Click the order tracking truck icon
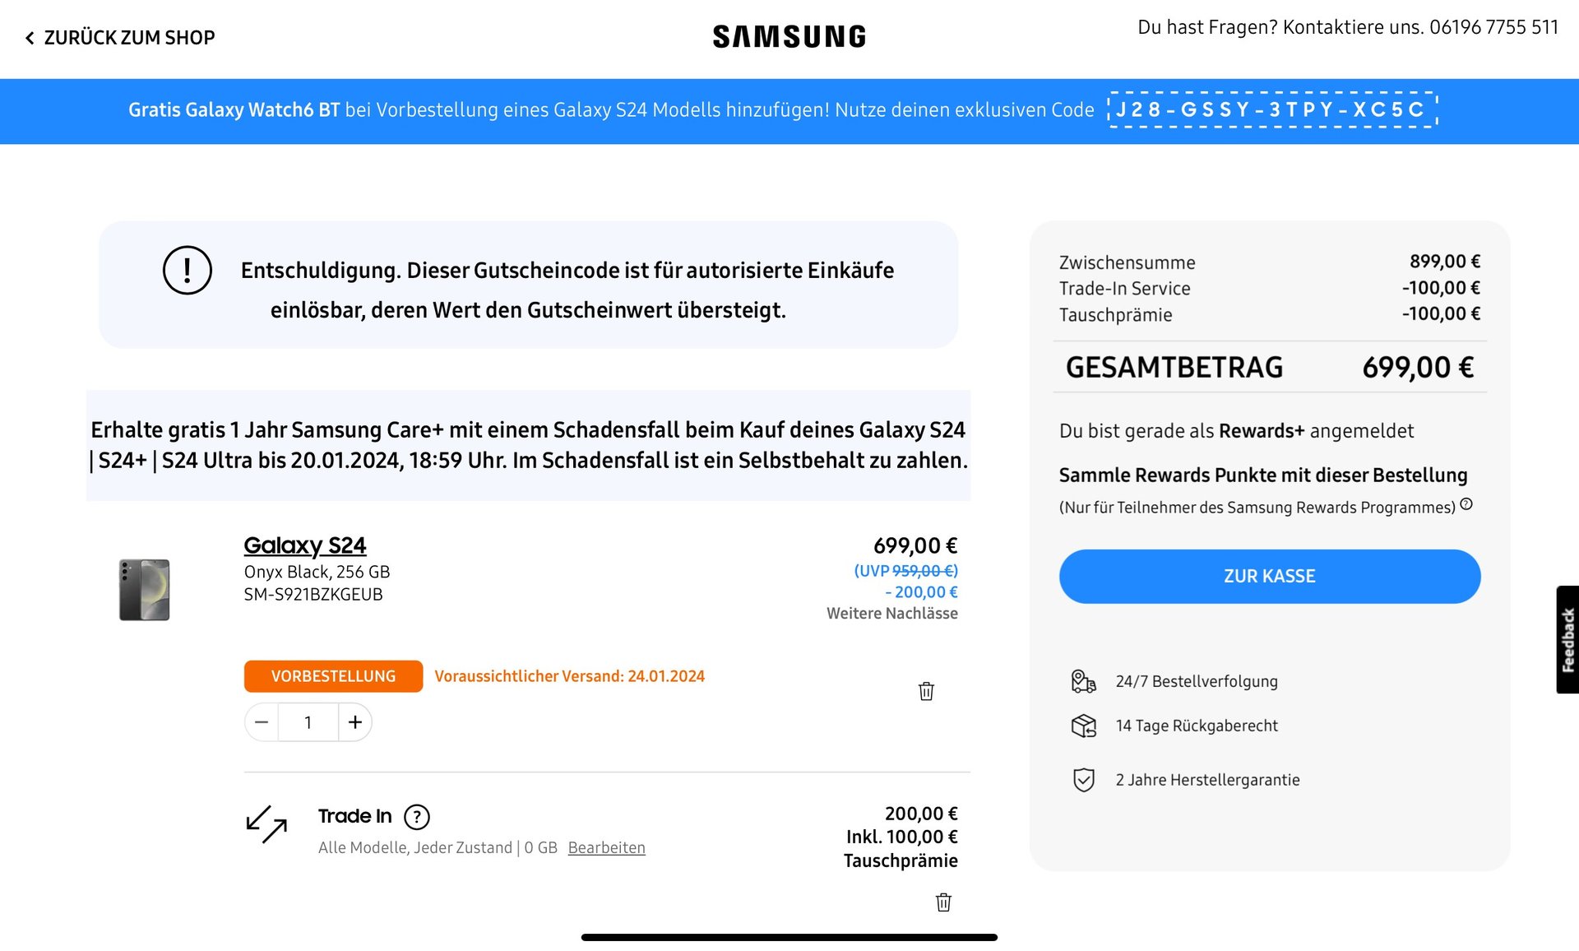Image resolution: width=1579 pixels, height=951 pixels. tap(1083, 681)
